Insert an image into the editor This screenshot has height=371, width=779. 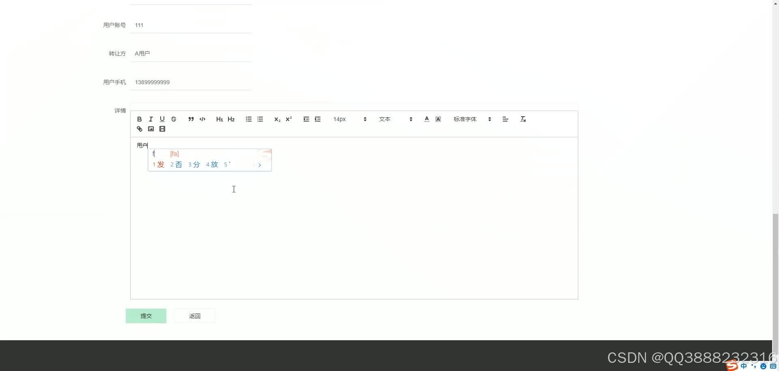pos(151,129)
